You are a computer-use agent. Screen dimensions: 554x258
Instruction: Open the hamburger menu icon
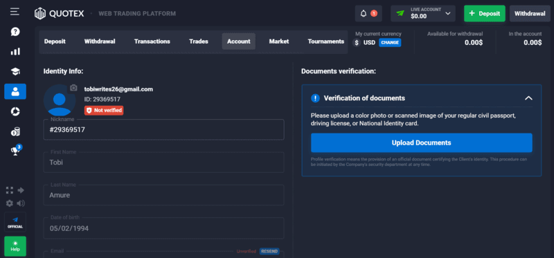coord(15,12)
